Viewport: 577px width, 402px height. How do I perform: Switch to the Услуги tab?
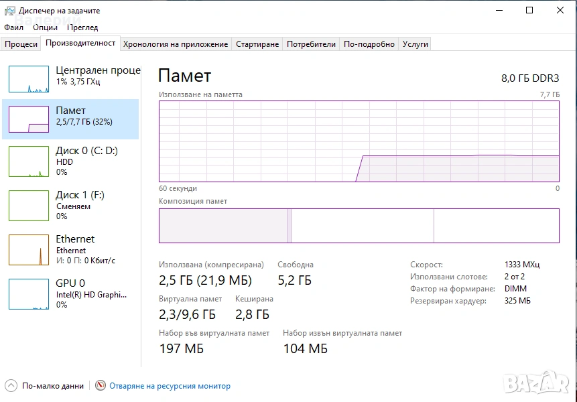[415, 44]
